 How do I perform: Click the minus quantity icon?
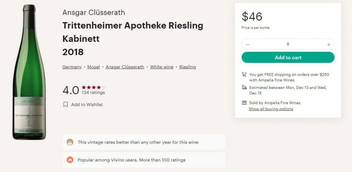point(248,45)
